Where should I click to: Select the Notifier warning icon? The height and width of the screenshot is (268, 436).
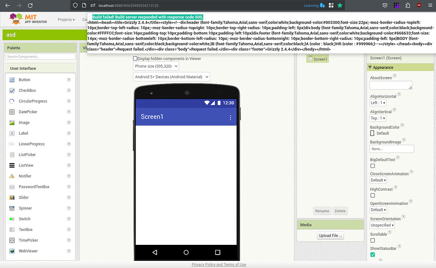(12, 176)
